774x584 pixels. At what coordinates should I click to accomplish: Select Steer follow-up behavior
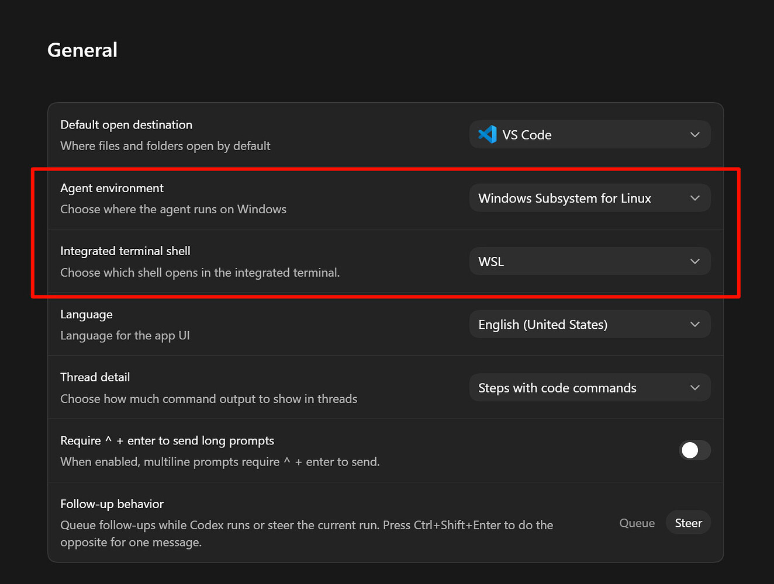688,523
